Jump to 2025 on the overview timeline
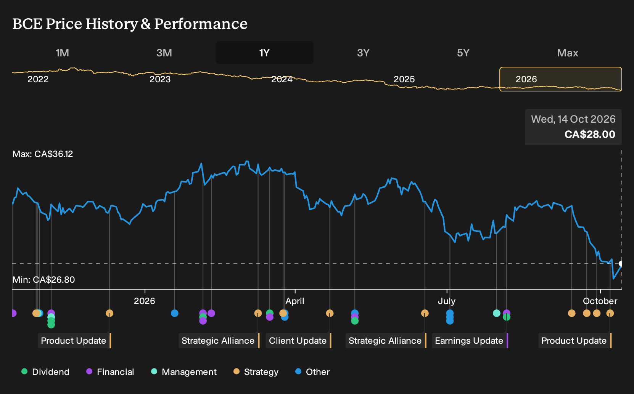The width and height of the screenshot is (634, 394). pyautogui.click(x=404, y=79)
